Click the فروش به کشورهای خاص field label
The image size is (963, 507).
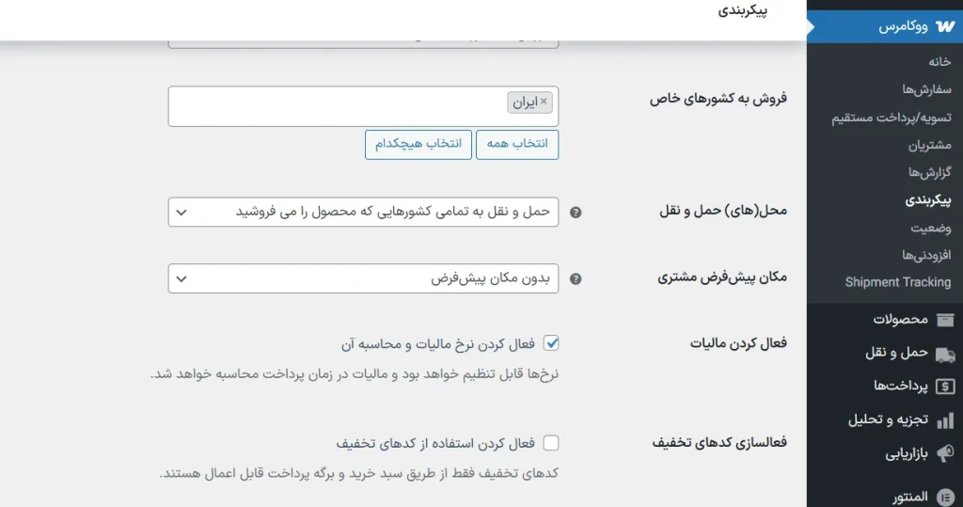point(718,99)
